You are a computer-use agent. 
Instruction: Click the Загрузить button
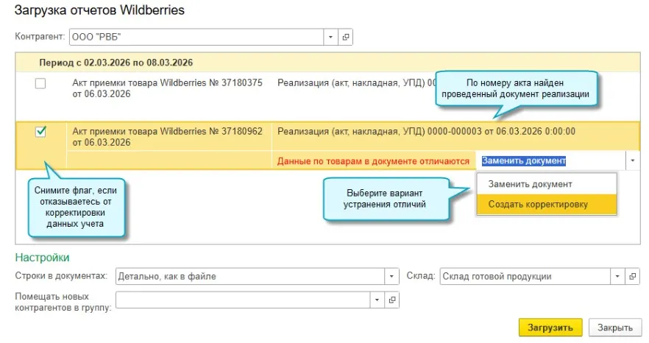550,328
